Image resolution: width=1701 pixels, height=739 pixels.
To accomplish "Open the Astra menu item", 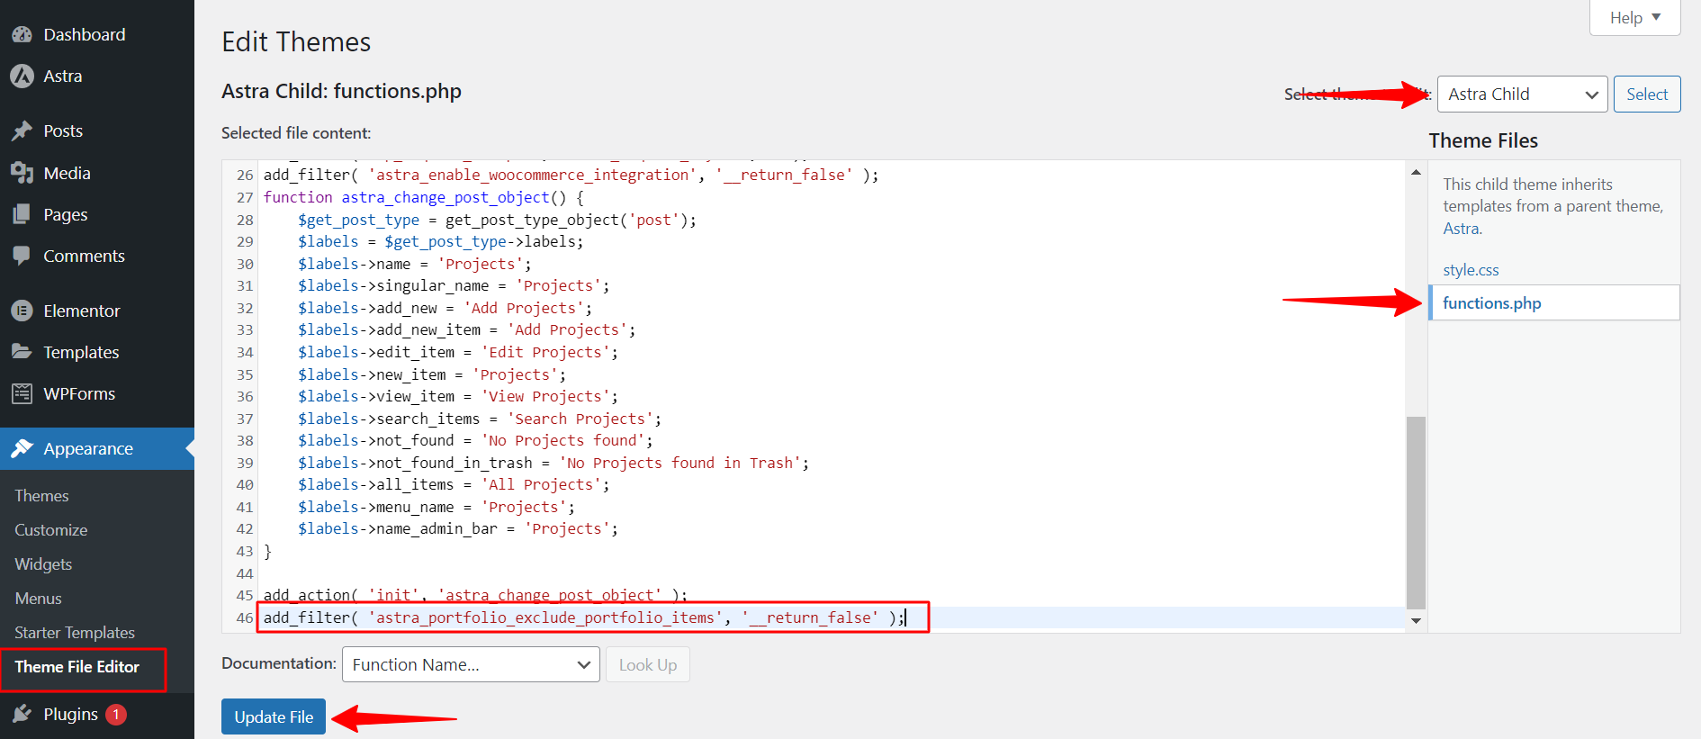I will (x=63, y=77).
